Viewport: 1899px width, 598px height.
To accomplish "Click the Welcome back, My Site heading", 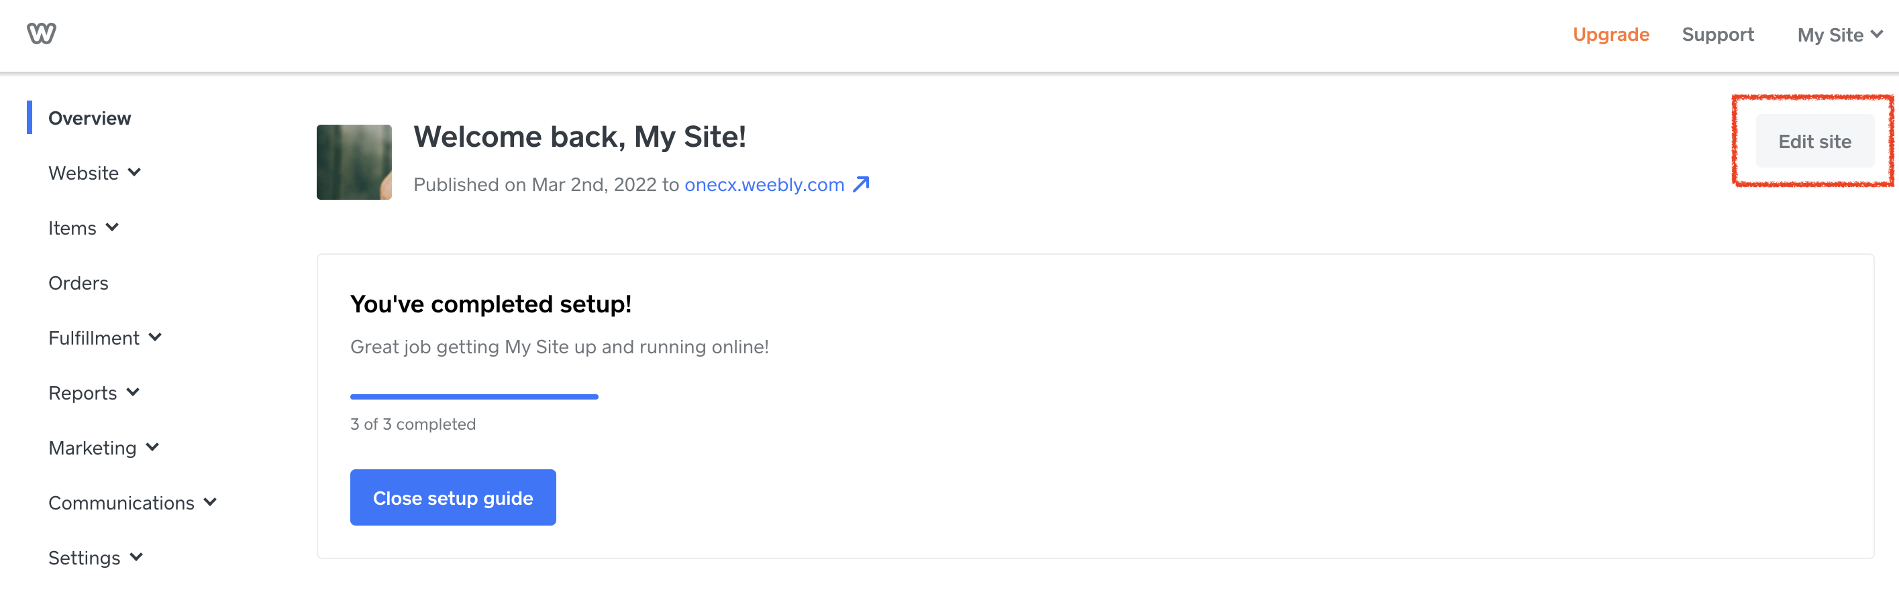I will pyautogui.click(x=580, y=137).
